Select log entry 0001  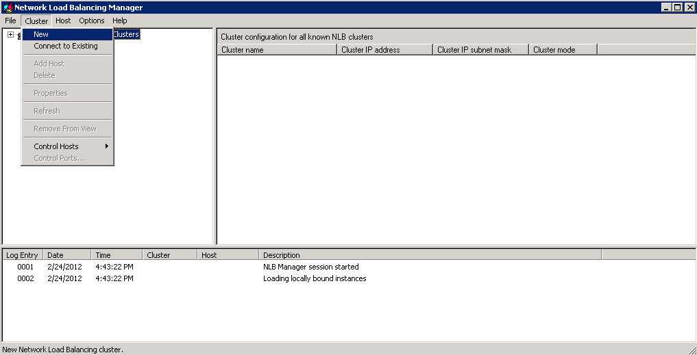point(25,267)
